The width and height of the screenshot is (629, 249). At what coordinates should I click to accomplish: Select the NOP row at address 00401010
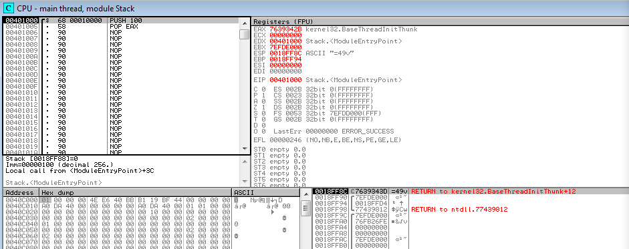click(x=121, y=93)
